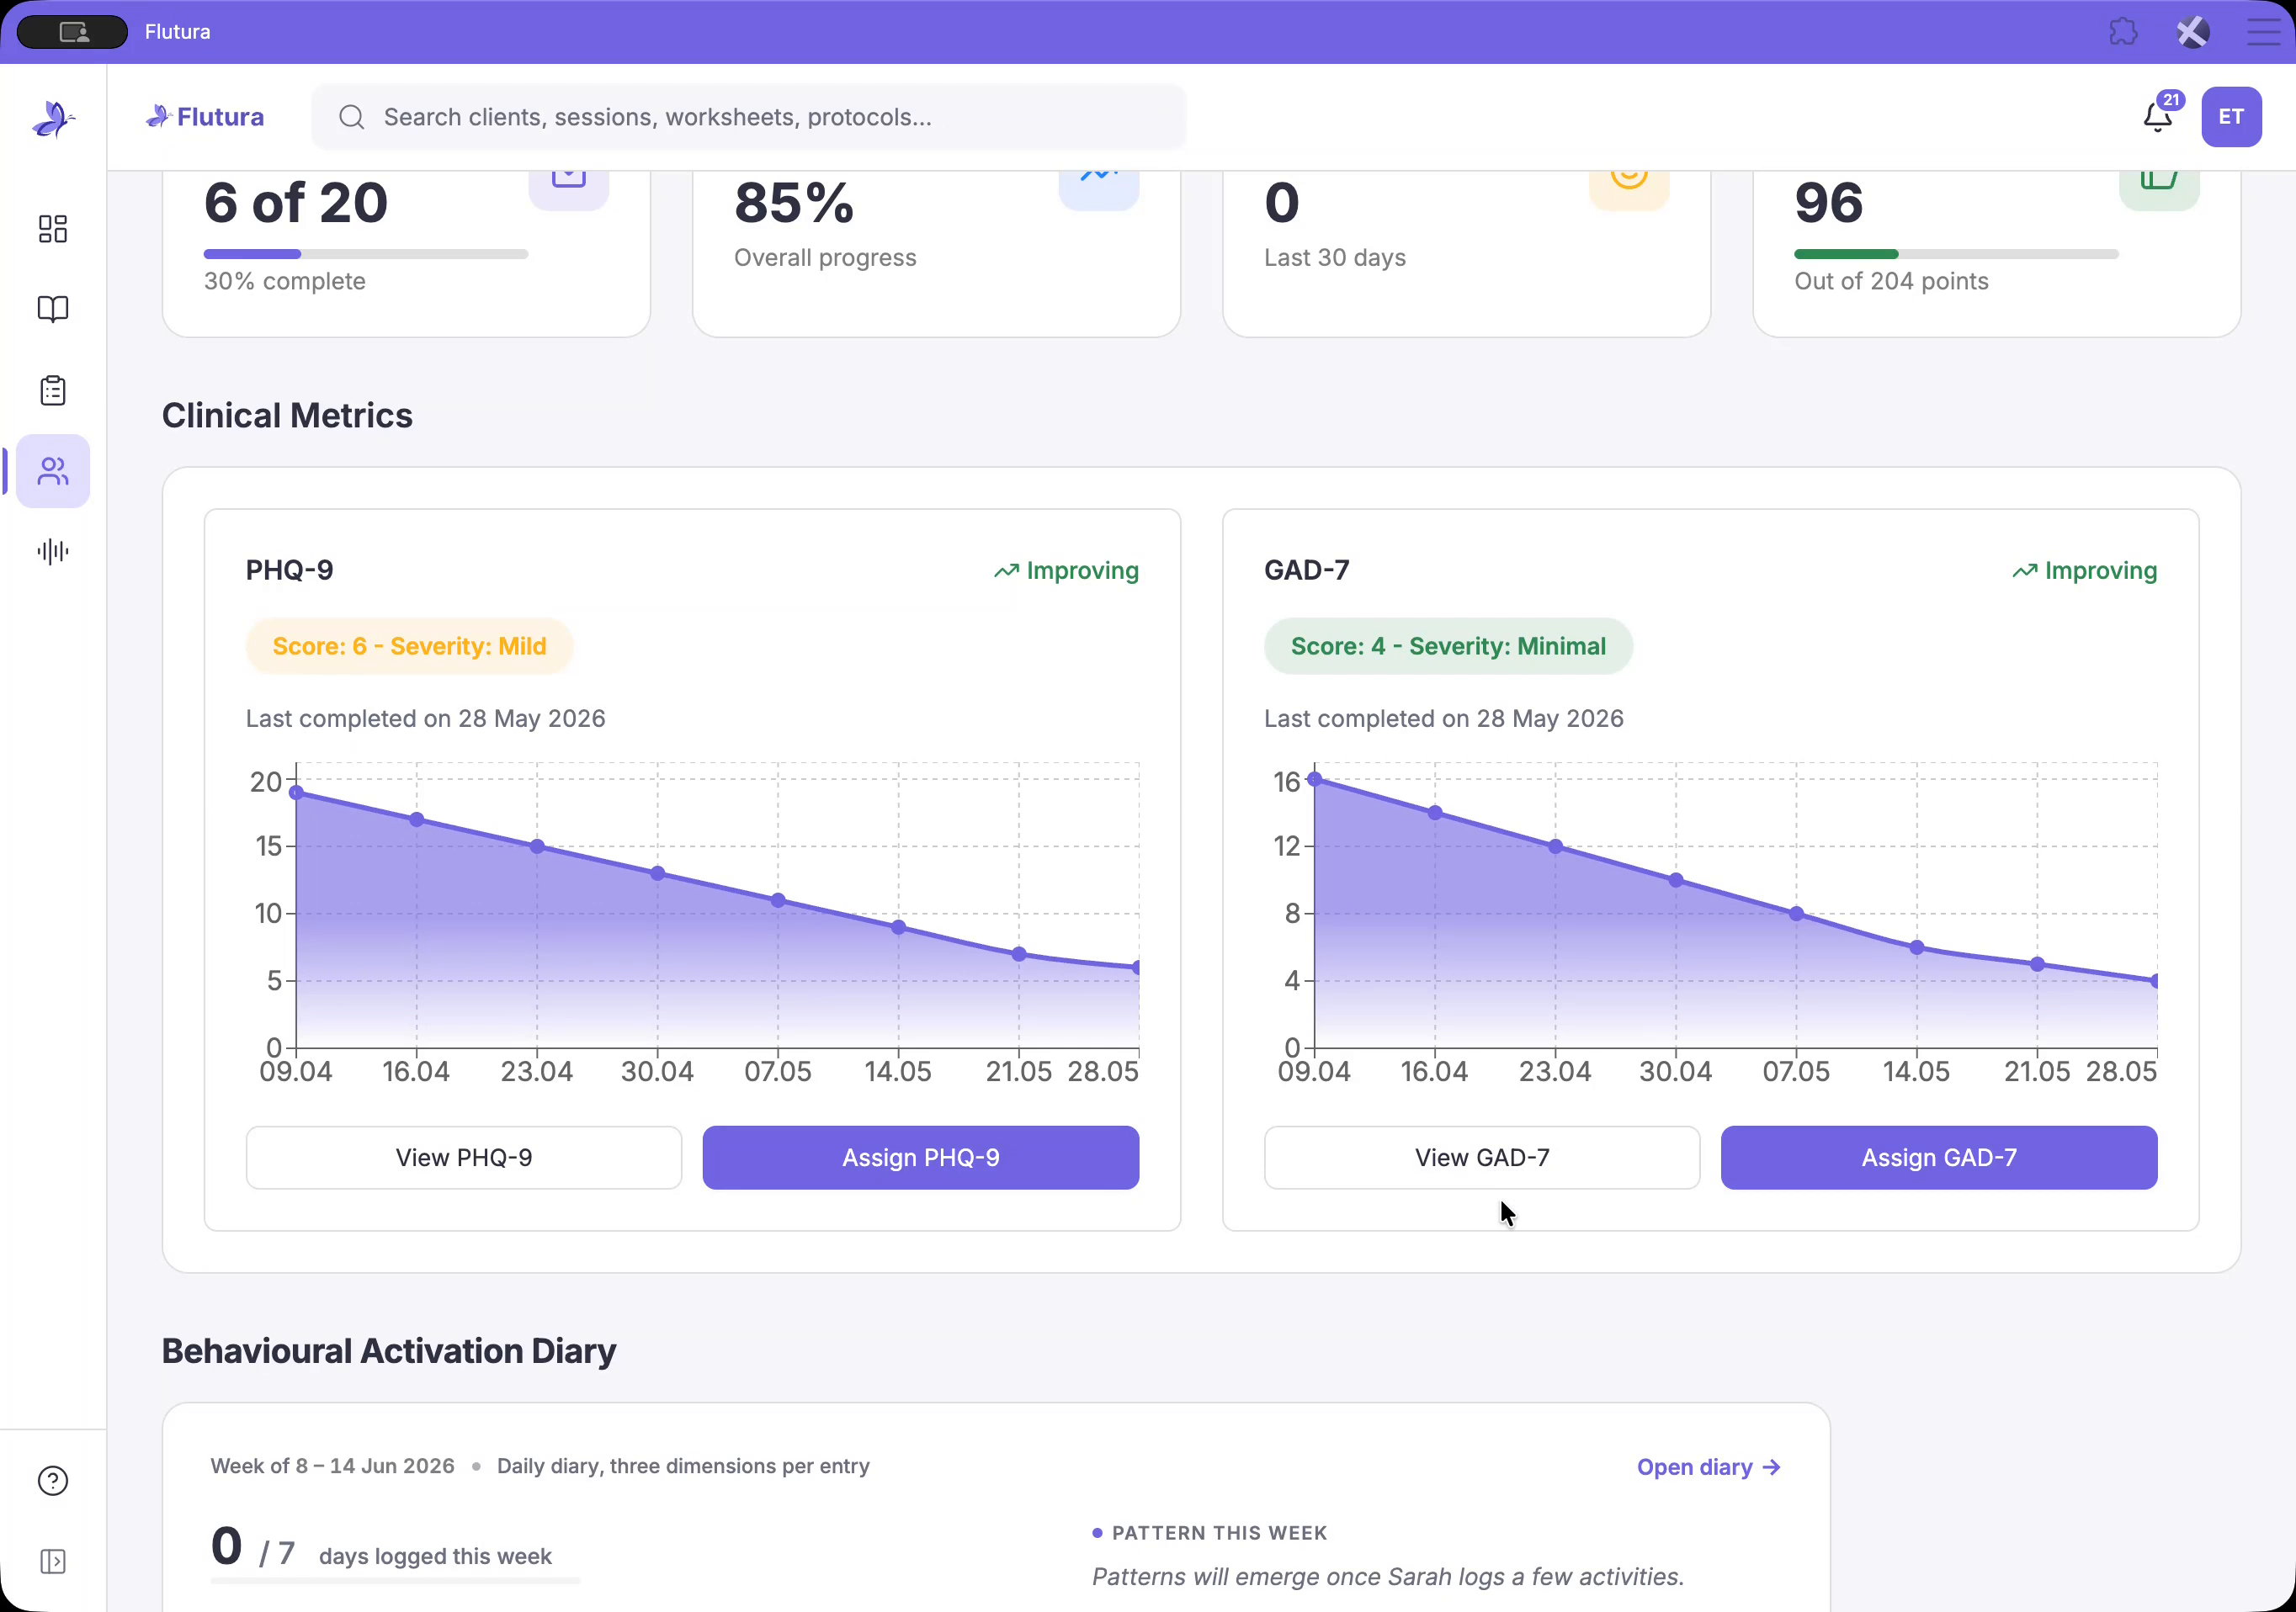This screenshot has width=2296, height=1612.
Task: Follow the Open diary link
Action: tap(1708, 1467)
